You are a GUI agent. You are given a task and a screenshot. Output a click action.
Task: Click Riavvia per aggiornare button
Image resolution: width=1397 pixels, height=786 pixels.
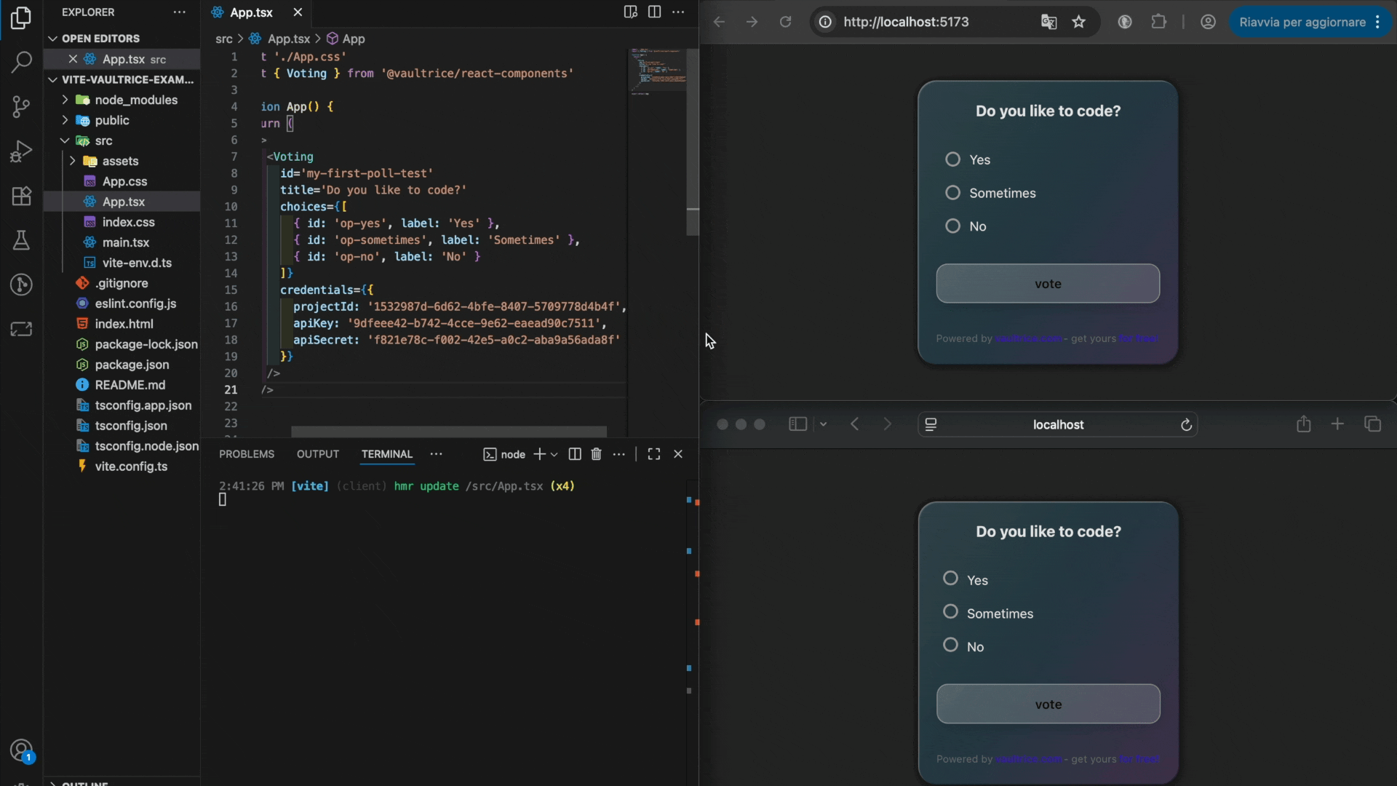click(1302, 22)
